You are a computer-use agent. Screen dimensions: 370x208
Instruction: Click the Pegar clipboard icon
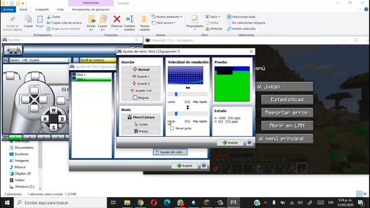pos(40,19)
